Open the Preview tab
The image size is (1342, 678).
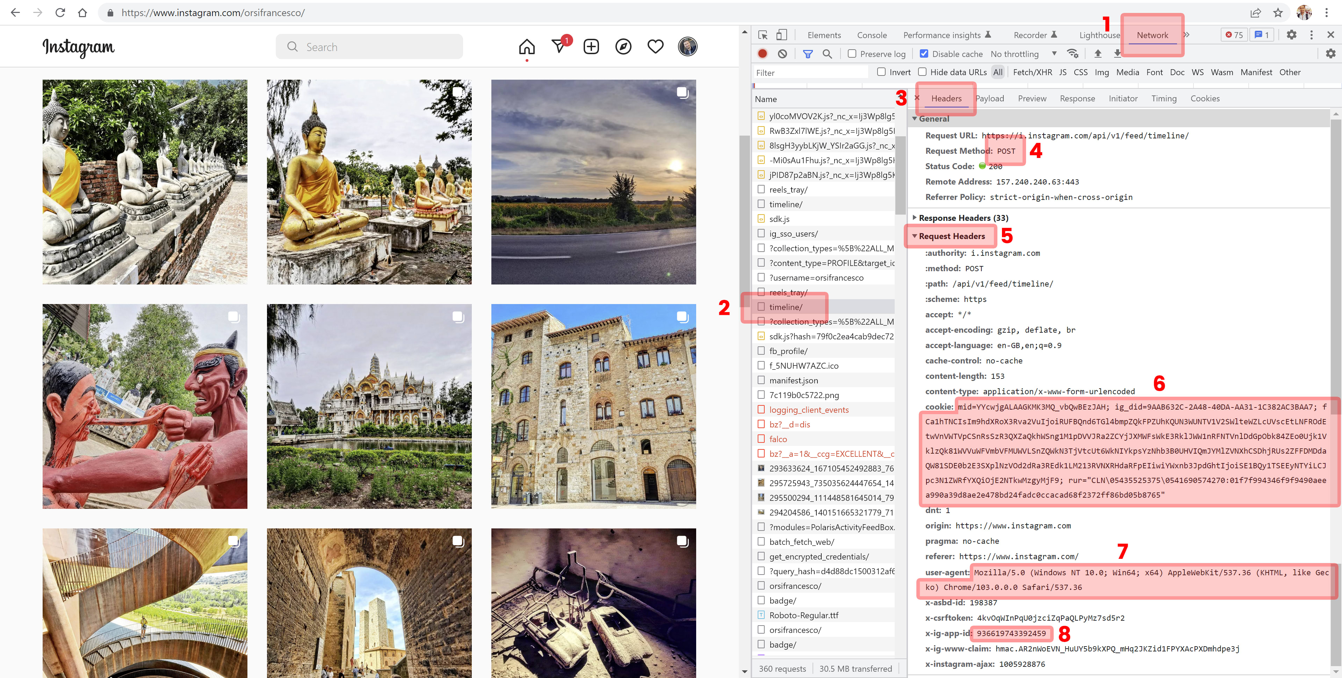(x=1032, y=99)
